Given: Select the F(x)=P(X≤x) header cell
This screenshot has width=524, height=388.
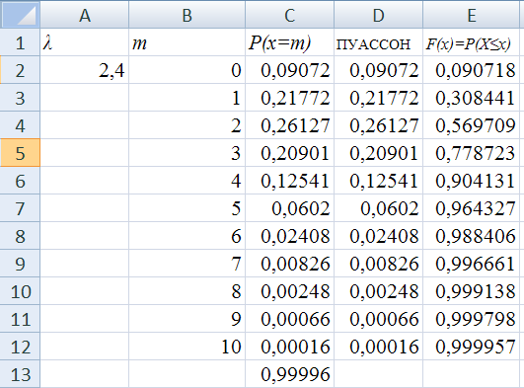Looking at the screenshot, I should [x=471, y=42].
